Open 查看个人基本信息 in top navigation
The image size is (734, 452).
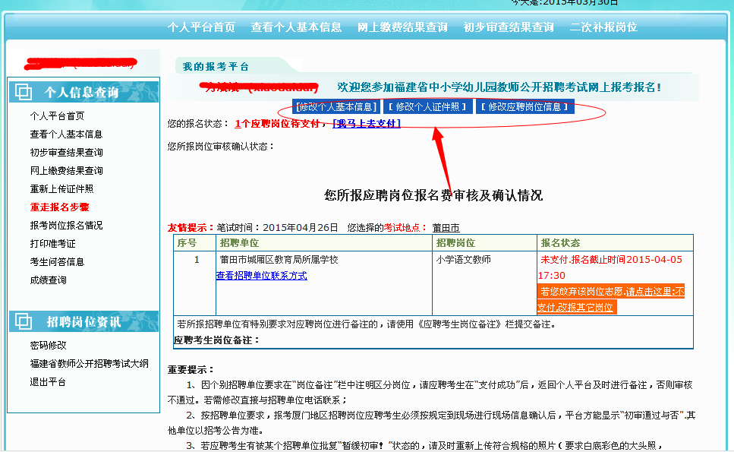click(x=296, y=27)
